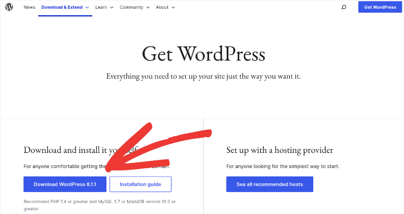404x214 pixels.
Task: Open the About menu
Action: tap(162, 7)
